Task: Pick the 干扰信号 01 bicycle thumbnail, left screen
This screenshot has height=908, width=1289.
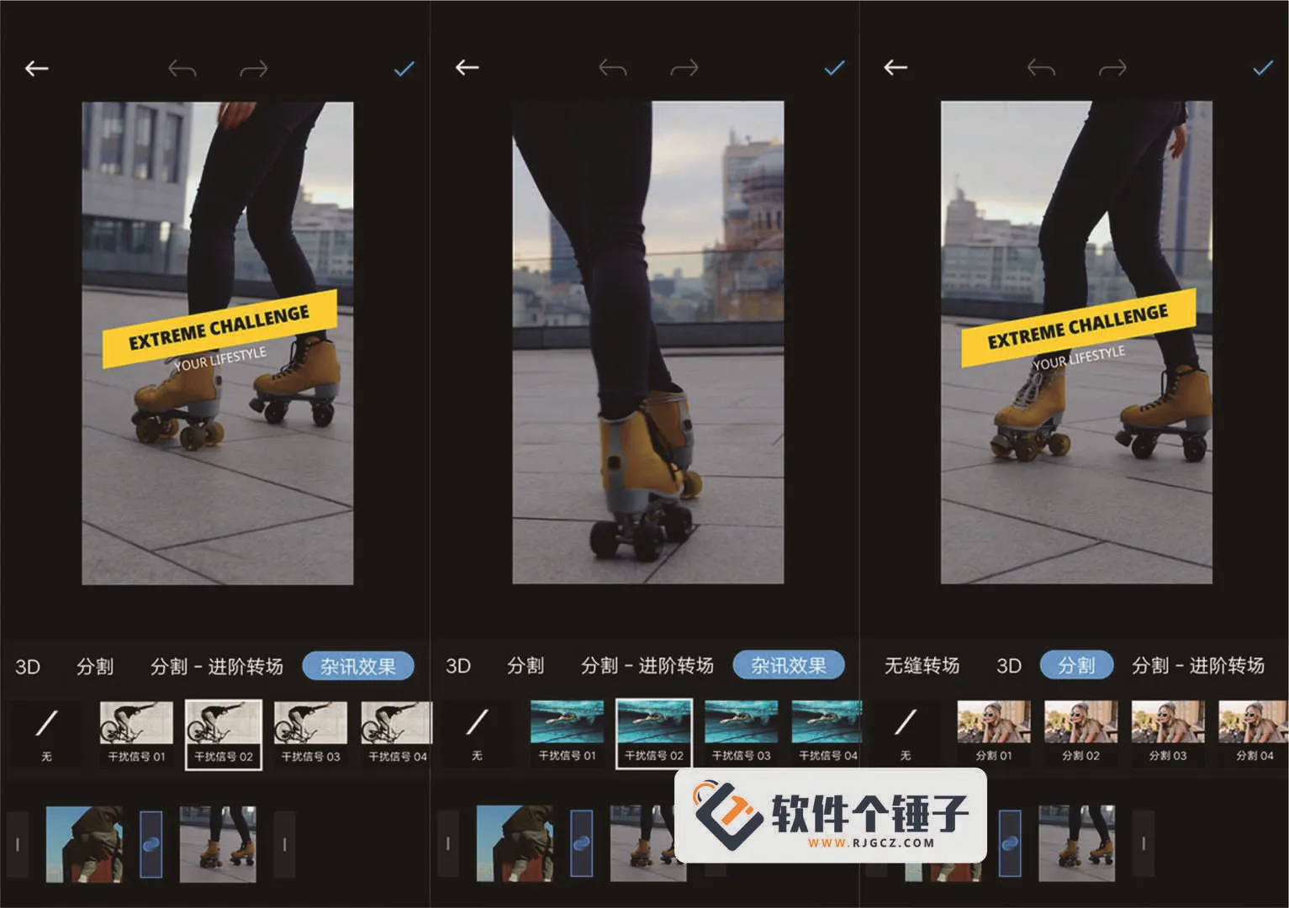Action: (136, 732)
